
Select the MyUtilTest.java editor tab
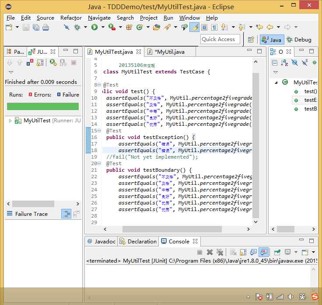click(114, 52)
